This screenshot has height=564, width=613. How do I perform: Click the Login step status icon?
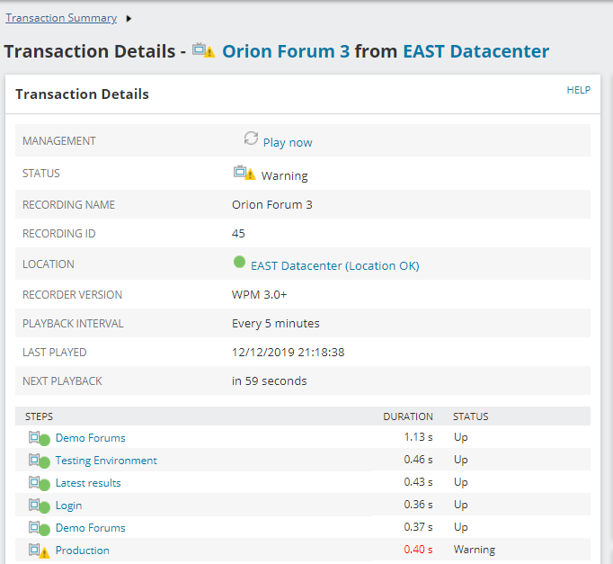click(x=39, y=506)
